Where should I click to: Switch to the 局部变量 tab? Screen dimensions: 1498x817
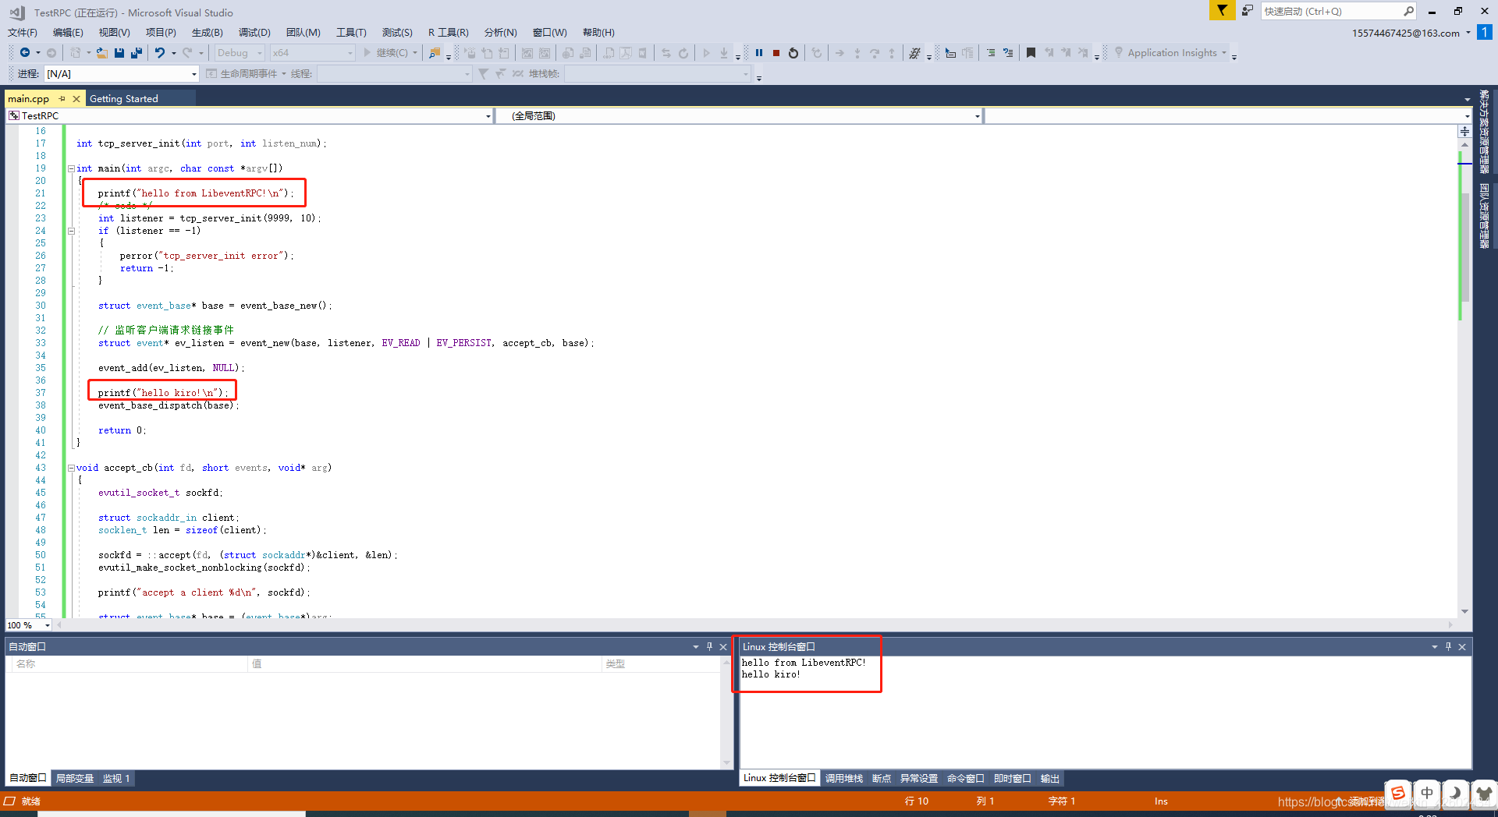(75, 779)
